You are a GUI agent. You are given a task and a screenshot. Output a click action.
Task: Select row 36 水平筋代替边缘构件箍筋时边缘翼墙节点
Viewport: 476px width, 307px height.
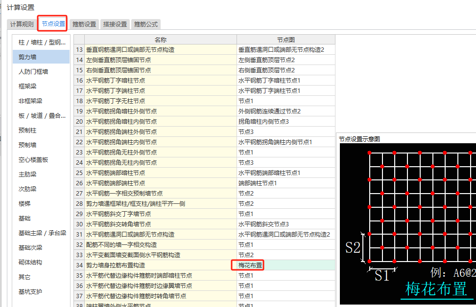(x=205, y=286)
